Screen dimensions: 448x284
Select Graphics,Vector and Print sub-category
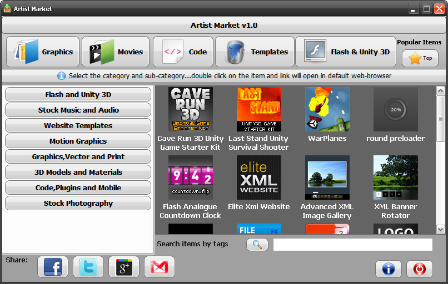pyautogui.click(x=78, y=156)
